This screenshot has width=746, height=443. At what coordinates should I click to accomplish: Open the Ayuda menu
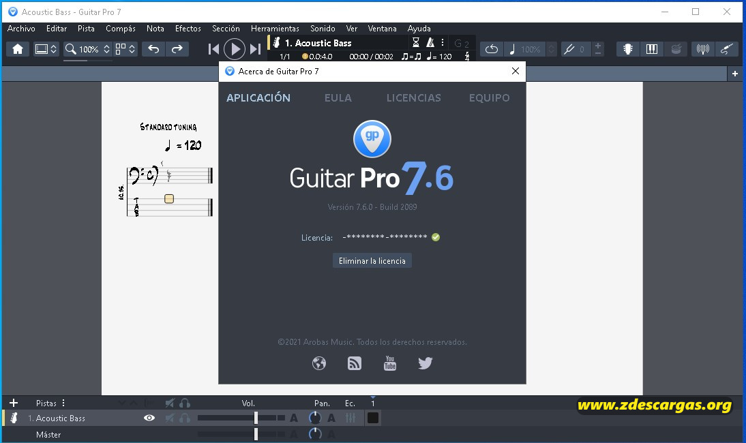[419, 29]
